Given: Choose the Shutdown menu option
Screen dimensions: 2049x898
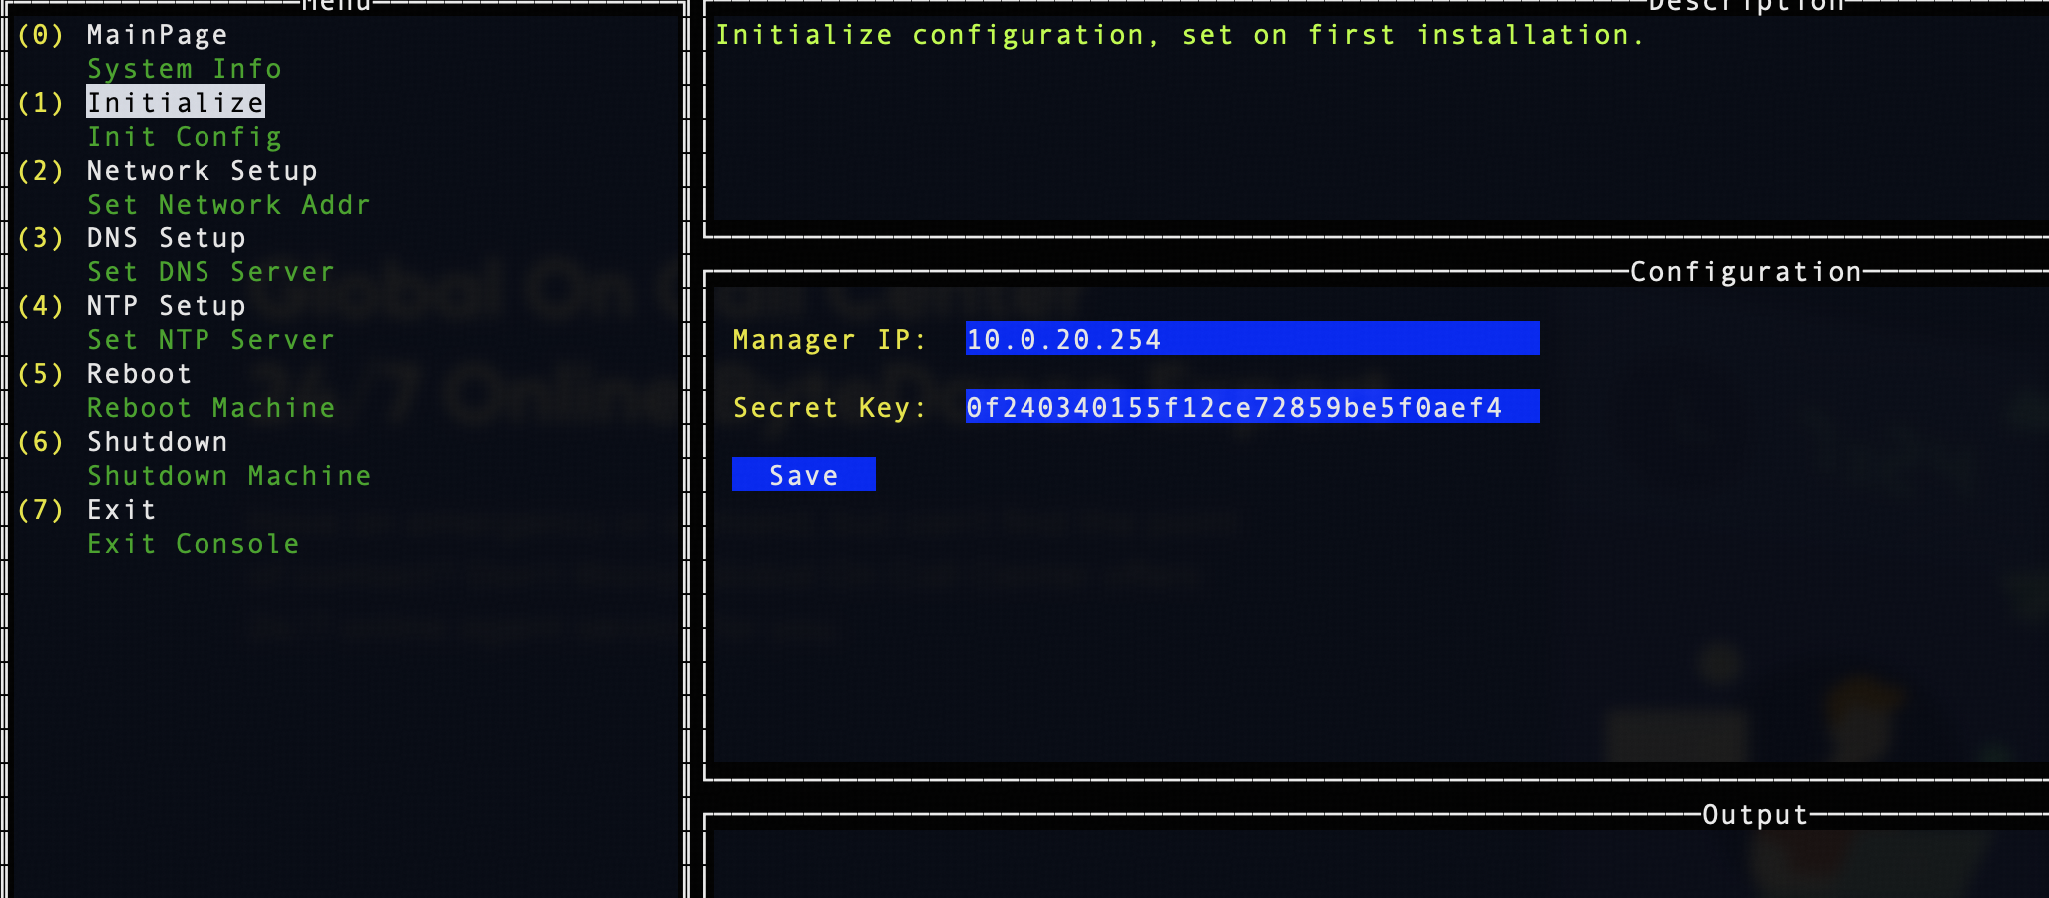Looking at the screenshot, I should 157,442.
